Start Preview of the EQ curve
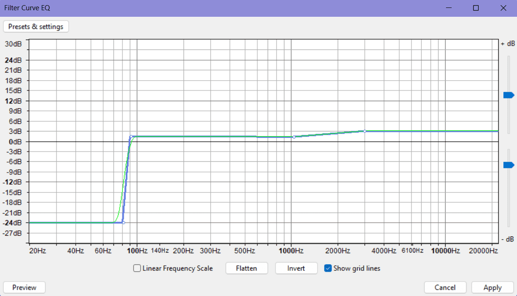 point(24,288)
